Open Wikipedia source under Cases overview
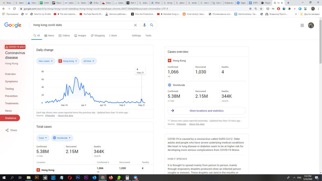The height and width of the screenshot is (181, 322). pos(181,124)
